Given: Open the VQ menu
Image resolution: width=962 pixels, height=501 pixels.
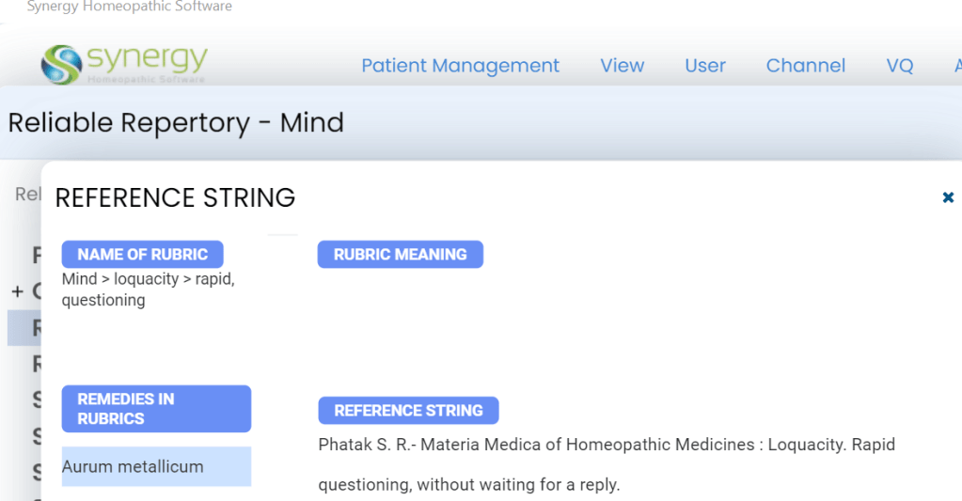Looking at the screenshot, I should click(x=899, y=66).
